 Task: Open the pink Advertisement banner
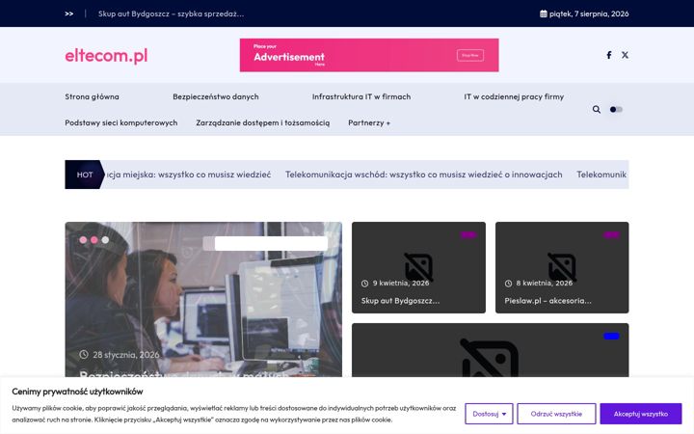[369, 55]
